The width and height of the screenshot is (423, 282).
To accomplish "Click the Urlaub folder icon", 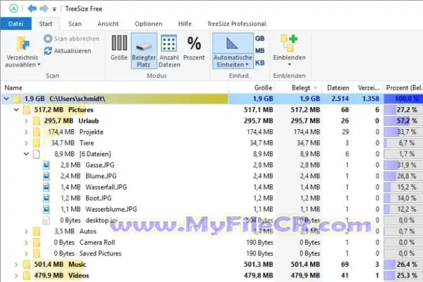I will coord(36,121).
